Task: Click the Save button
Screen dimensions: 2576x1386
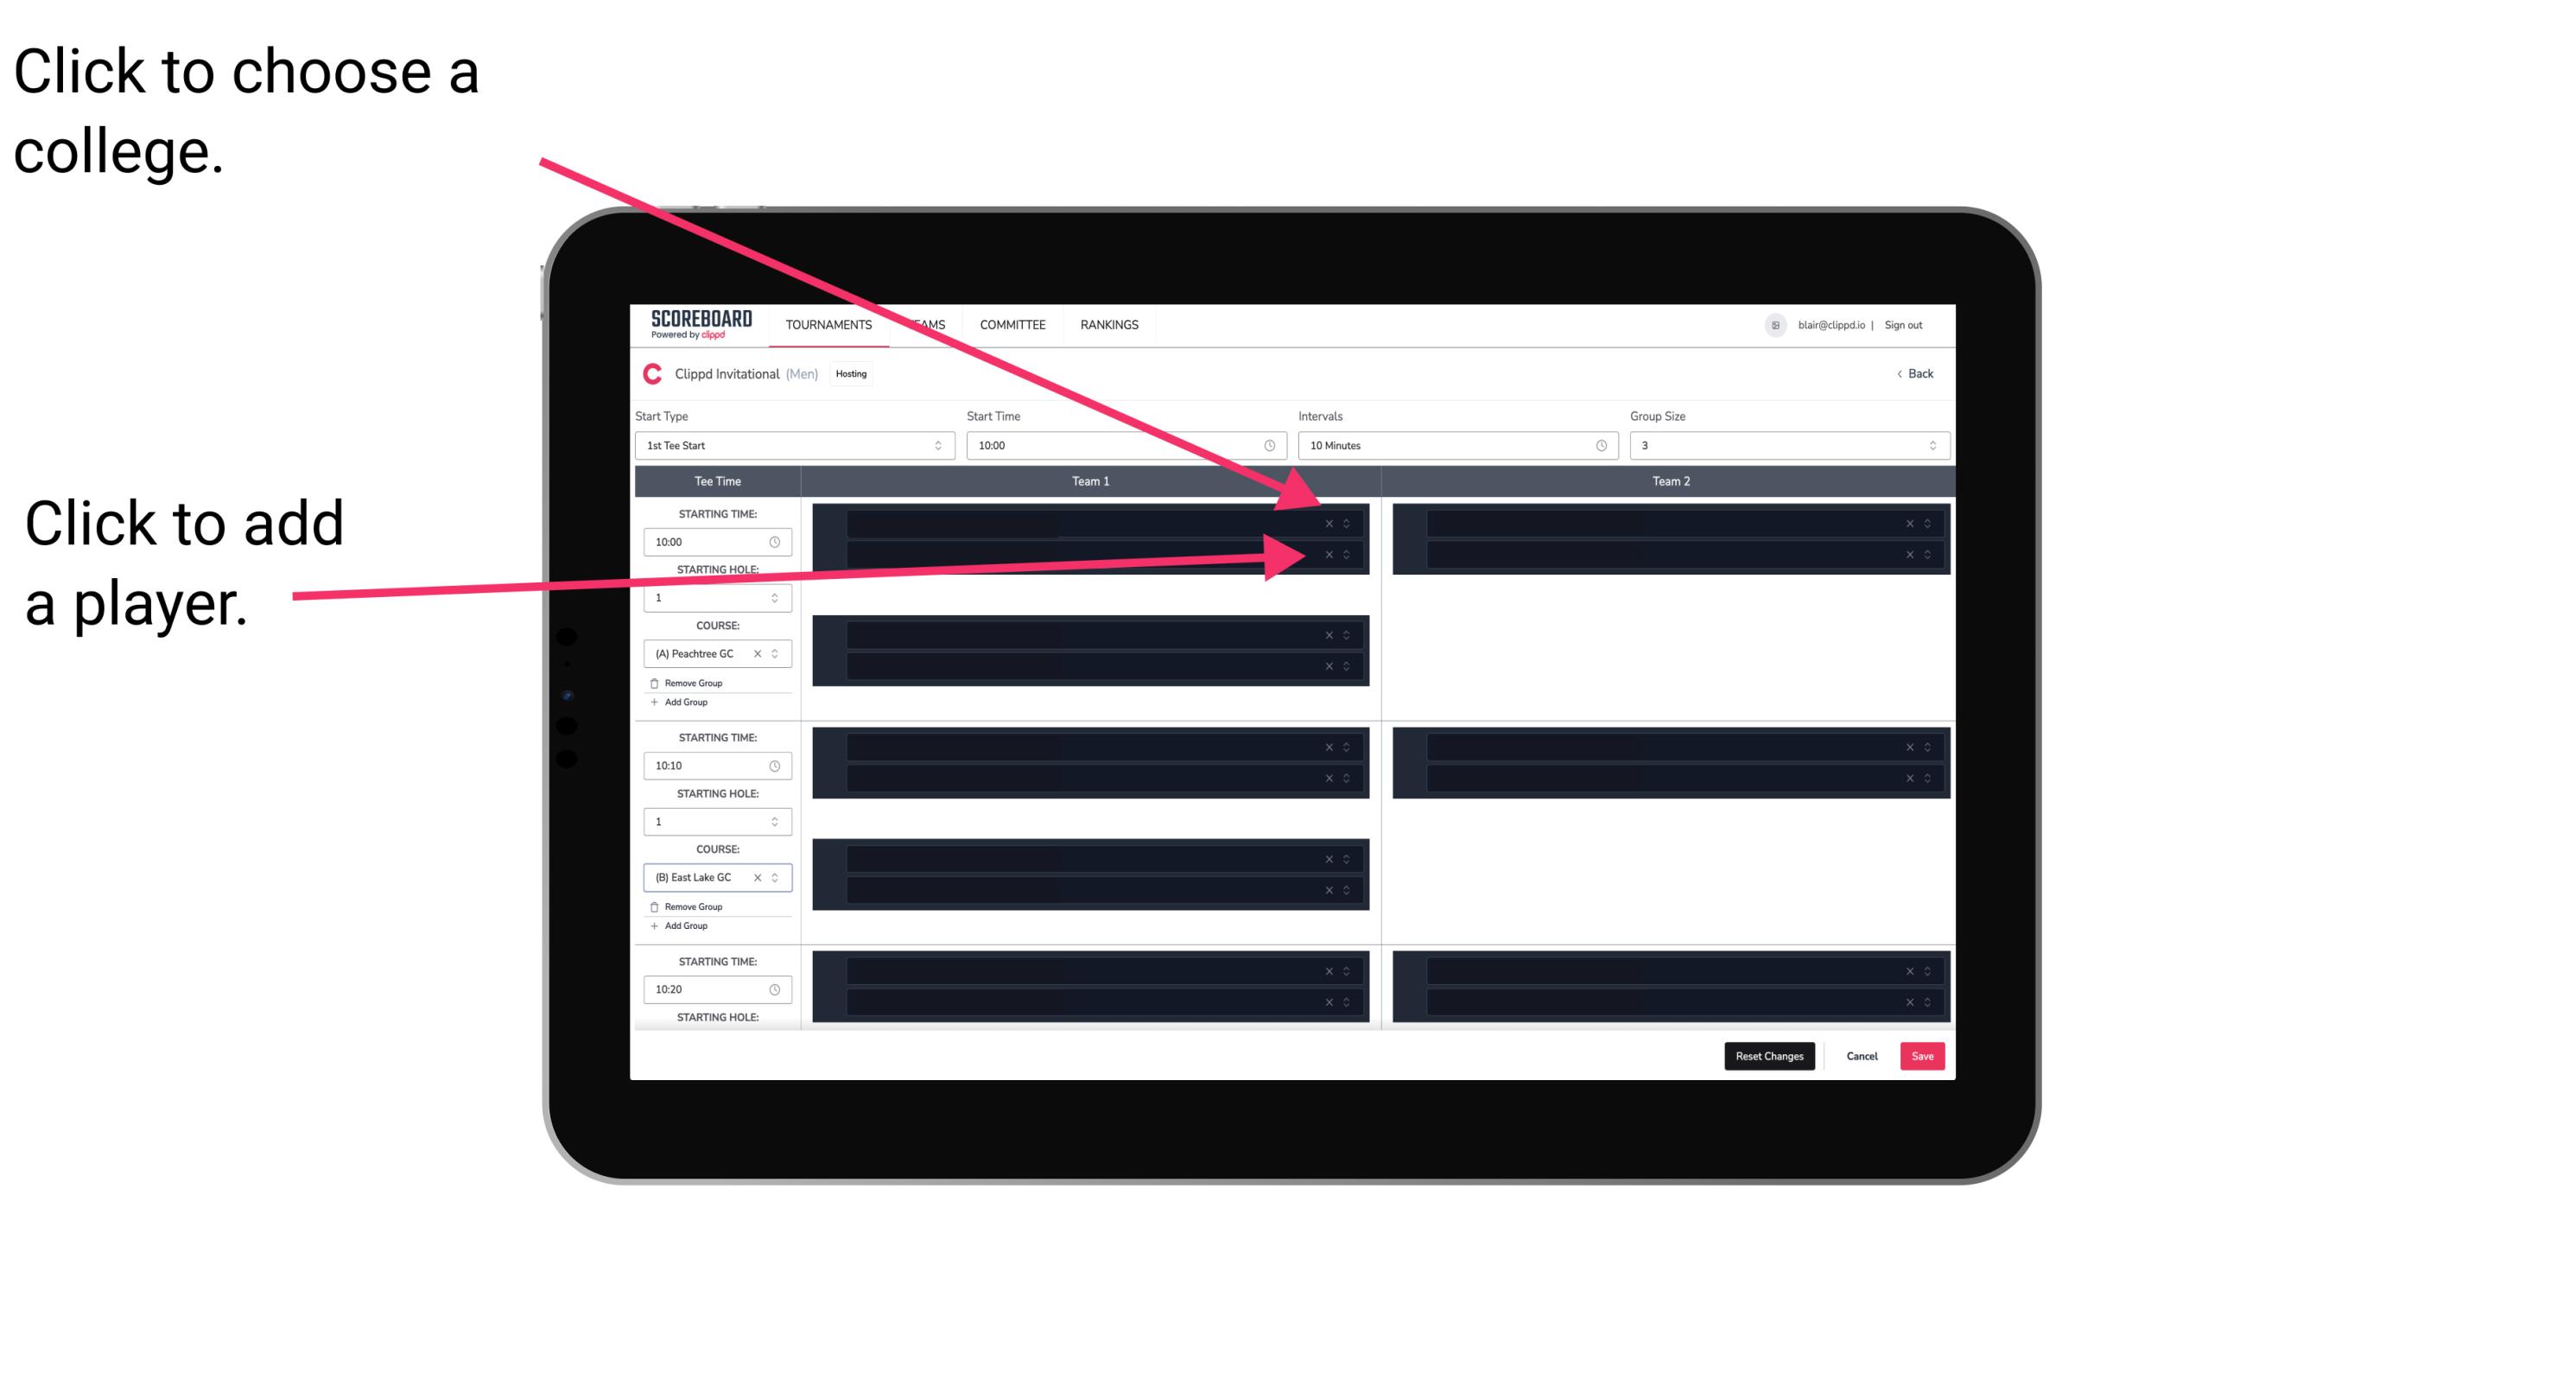Action: [x=1923, y=1055]
